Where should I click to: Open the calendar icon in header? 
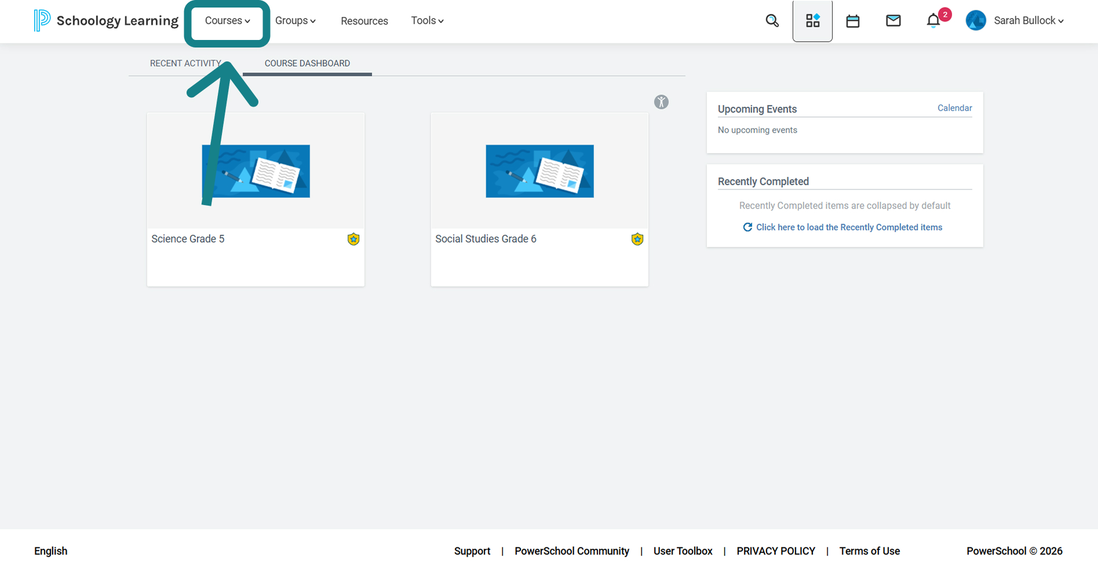[x=852, y=21]
